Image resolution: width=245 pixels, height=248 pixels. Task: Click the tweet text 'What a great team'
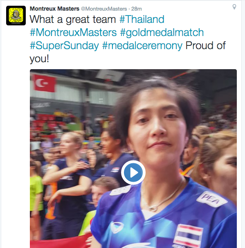coord(73,20)
